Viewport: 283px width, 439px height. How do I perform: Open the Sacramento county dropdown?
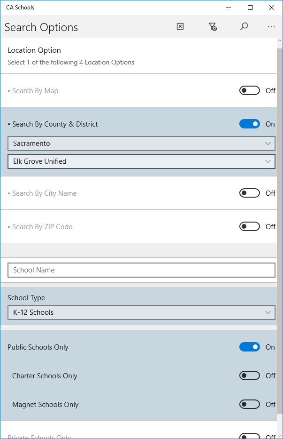point(141,143)
